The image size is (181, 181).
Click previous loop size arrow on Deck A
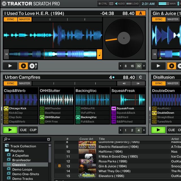(x=120, y=66)
